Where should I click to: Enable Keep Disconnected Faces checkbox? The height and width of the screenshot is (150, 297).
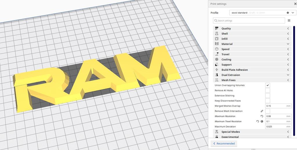[268, 101]
